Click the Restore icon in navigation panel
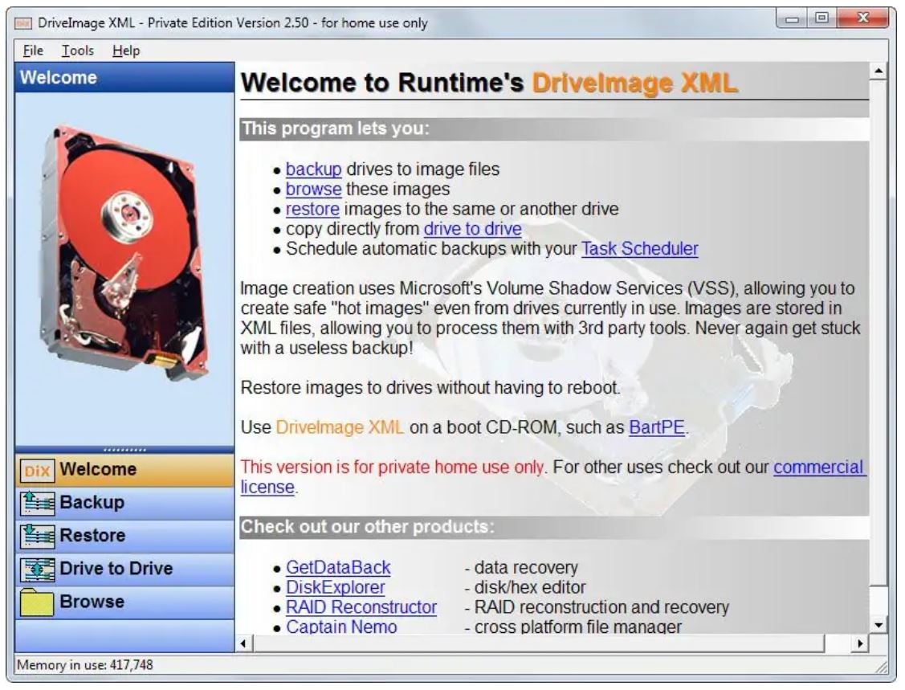Image resolution: width=905 pixels, height=690 pixels. 36,536
